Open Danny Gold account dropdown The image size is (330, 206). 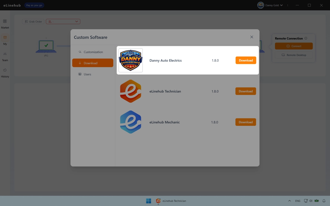274,5
